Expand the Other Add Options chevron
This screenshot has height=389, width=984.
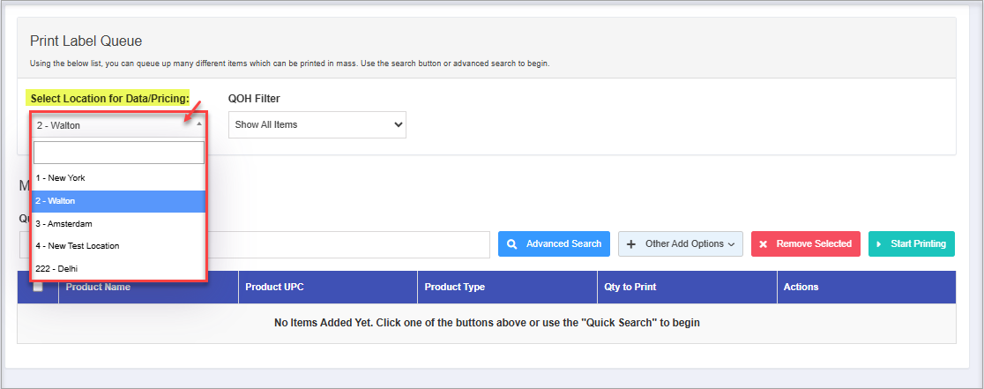click(733, 244)
